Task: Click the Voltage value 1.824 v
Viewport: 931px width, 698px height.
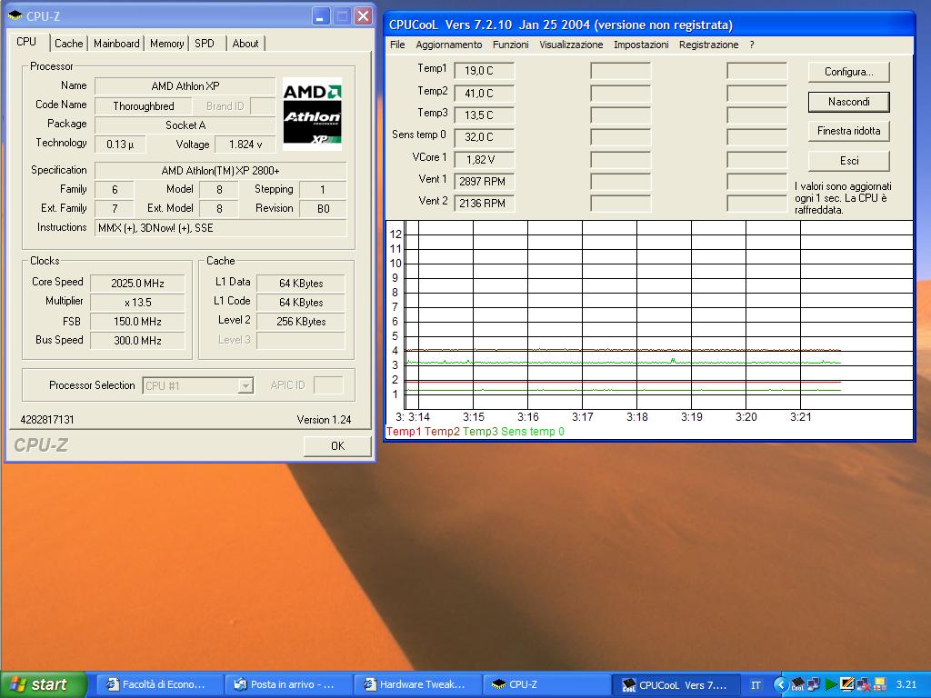Action: click(245, 145)
